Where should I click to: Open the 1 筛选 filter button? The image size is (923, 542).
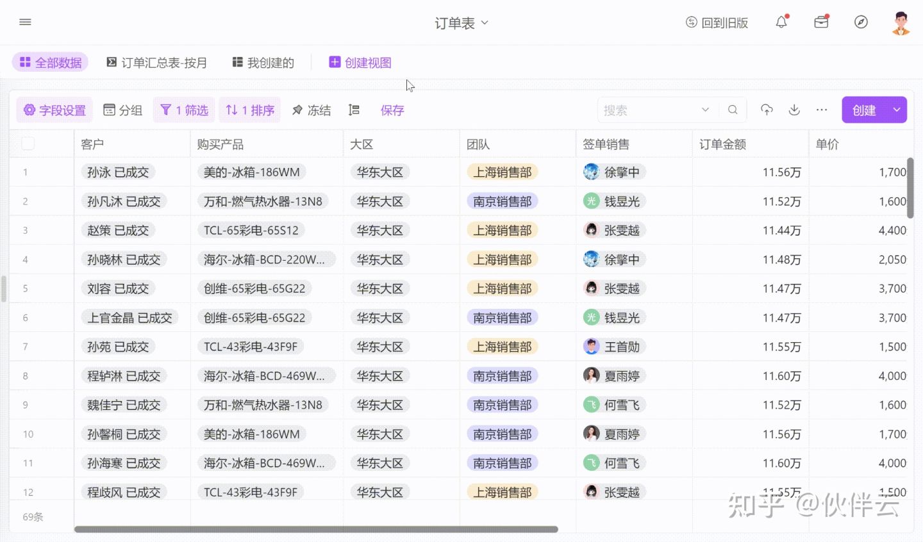[185, 110]
